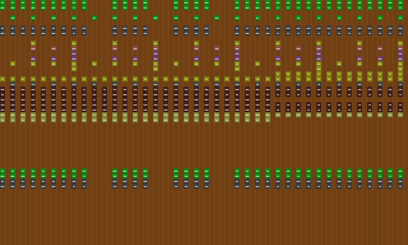
Task: Click the first dark gray E3 note
Action: (319, 84)
